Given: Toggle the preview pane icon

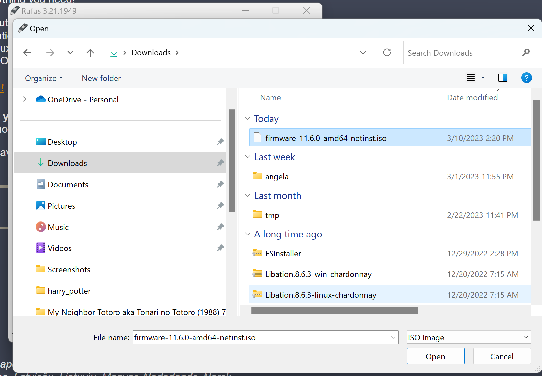Looking at the screenshot, I should pyautogui.click(x=503, y=78).
